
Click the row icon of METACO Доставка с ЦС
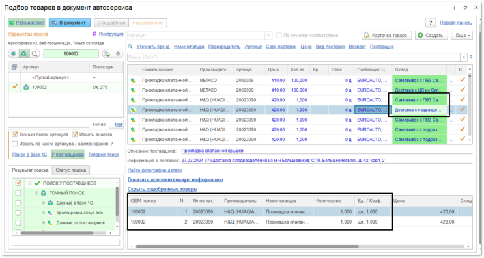[133, 90]
